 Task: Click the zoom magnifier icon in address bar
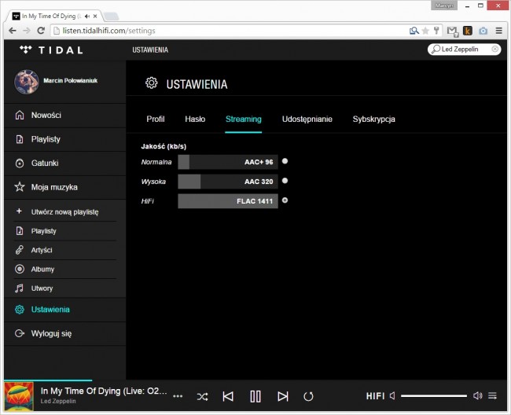[414, 31]
